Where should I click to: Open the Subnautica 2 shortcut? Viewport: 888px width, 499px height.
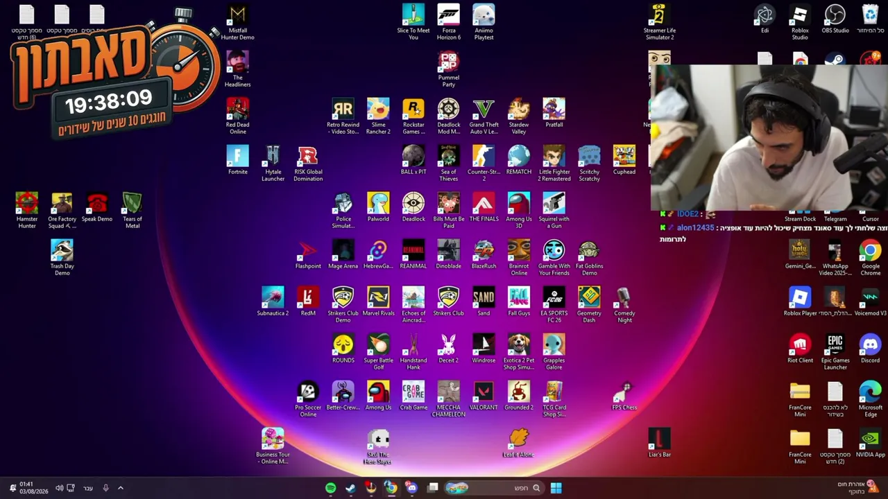point(273,302)
